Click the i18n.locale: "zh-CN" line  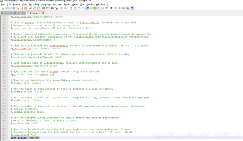pos(25,138)
